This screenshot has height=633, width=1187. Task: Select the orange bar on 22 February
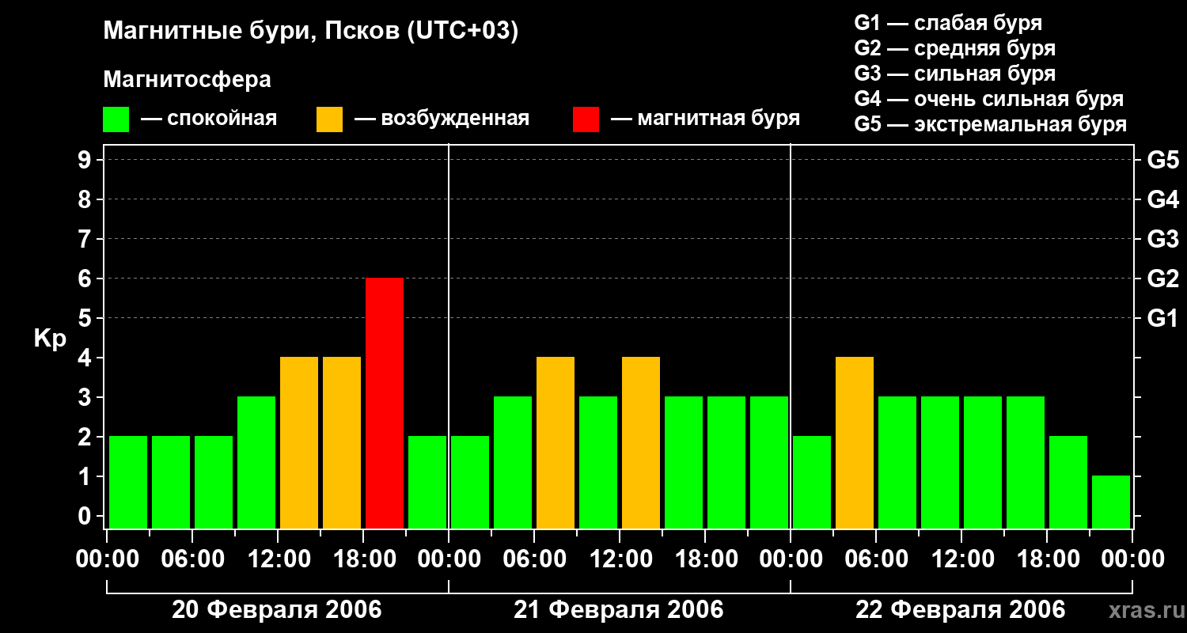(x=855, y=442)
